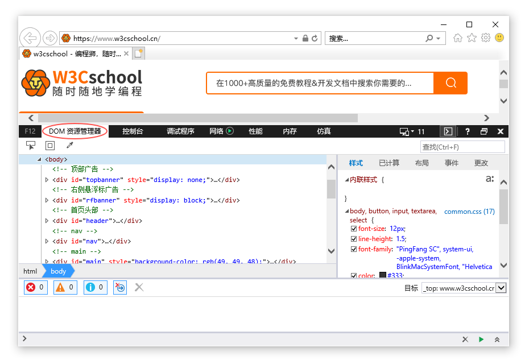
Task: Open the 目标 target frame dropdown
Action: 499,288
